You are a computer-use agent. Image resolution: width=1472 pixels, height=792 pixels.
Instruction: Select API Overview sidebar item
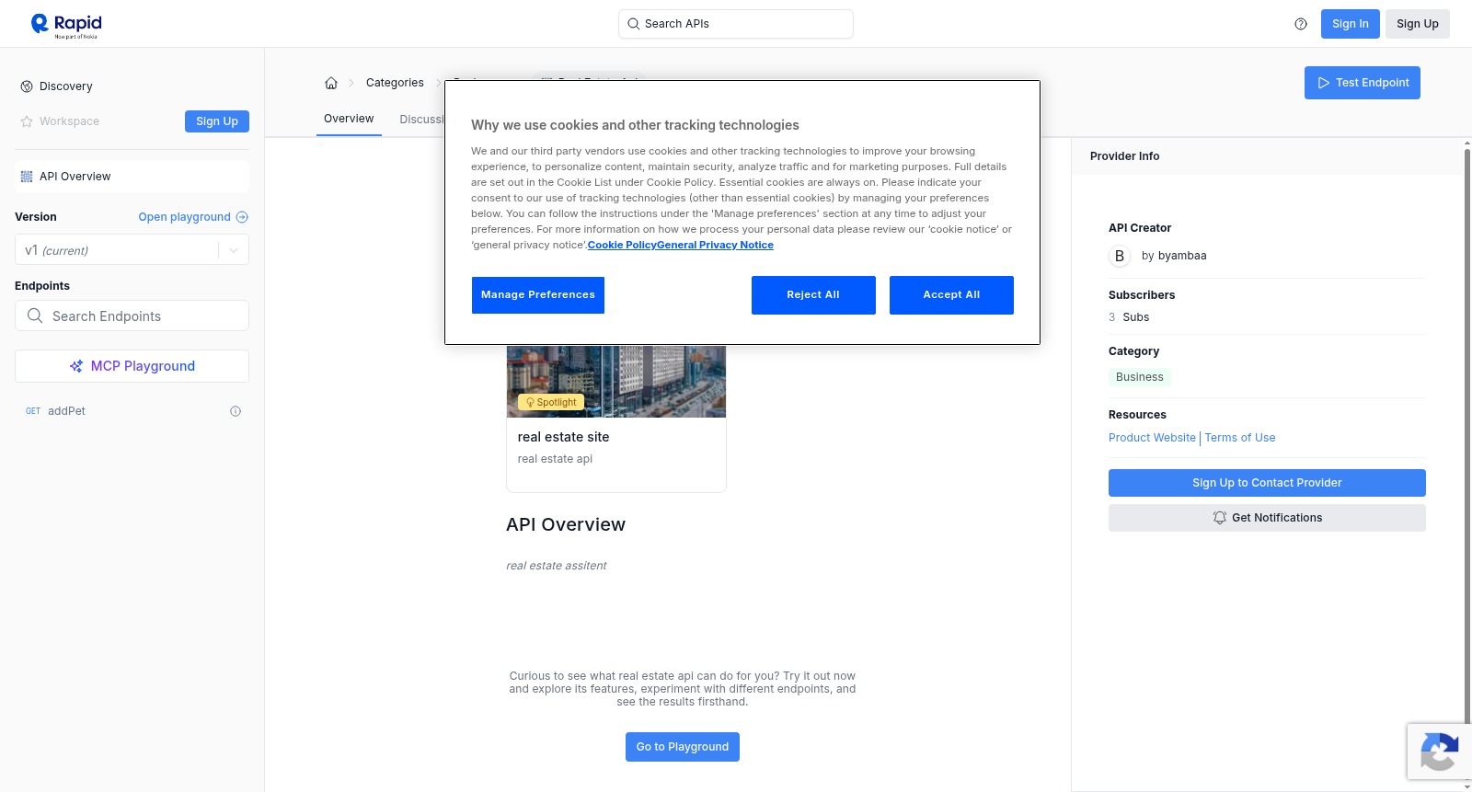(x=132, y=177)
